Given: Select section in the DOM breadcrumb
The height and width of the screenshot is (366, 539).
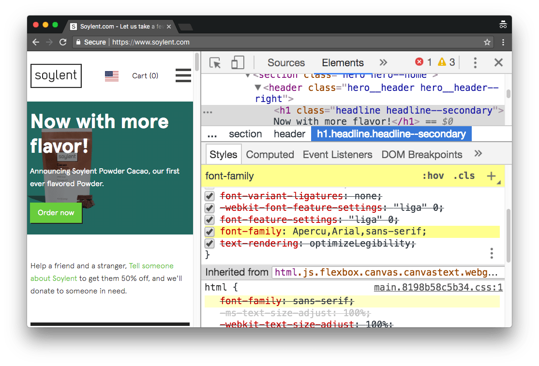Looking at the screenshot, I should [x=245, y=134].
